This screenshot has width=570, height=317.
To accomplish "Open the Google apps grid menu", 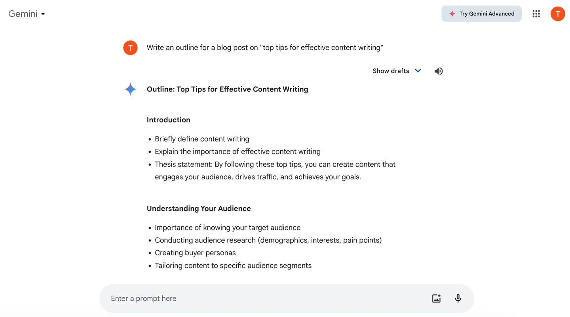I will point(536,14).
